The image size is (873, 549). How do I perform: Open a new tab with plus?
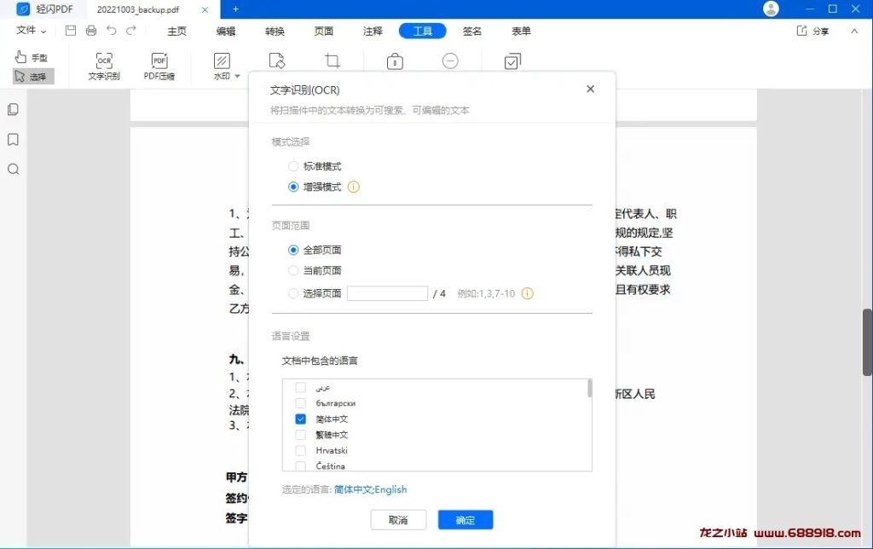coord(235,9)
